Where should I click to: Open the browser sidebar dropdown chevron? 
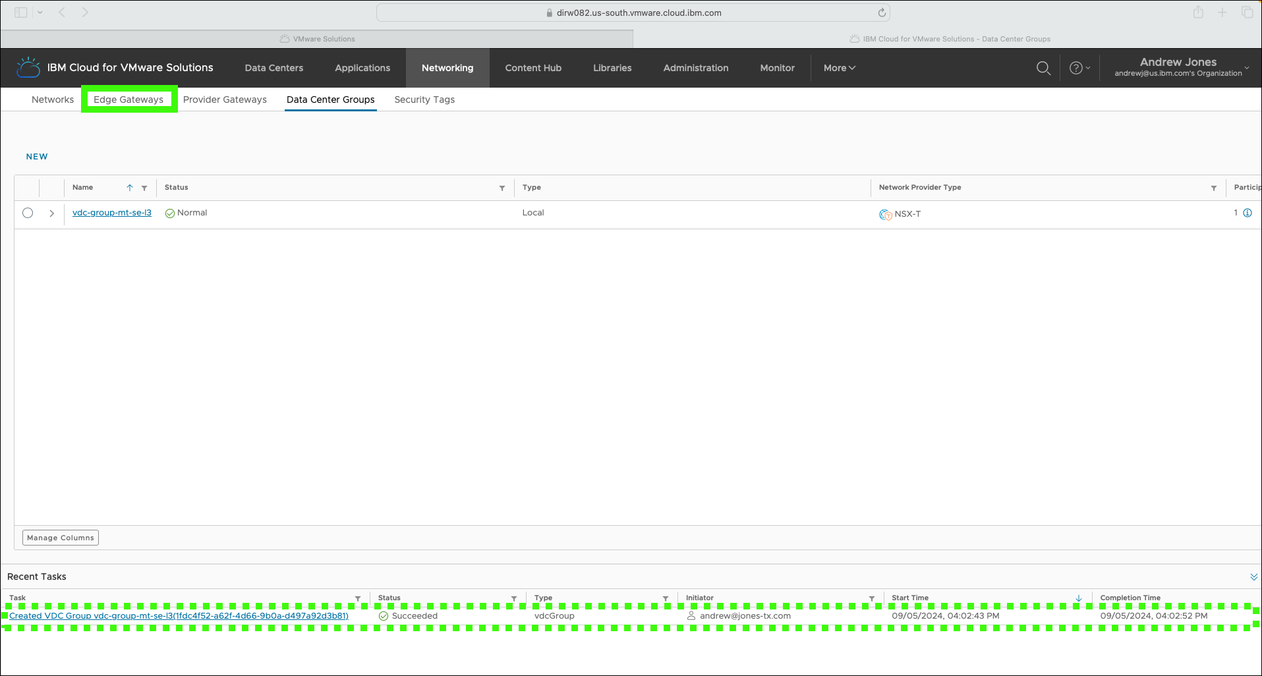click(40, 13)
